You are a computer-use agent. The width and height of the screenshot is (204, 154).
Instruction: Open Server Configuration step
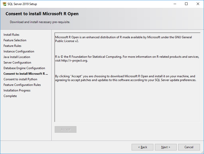pyautogui.click(x=17, y=63)
